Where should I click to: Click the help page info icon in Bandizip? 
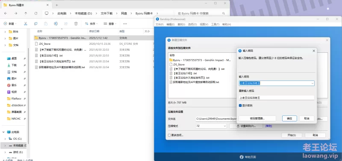(x=242, y=157)
